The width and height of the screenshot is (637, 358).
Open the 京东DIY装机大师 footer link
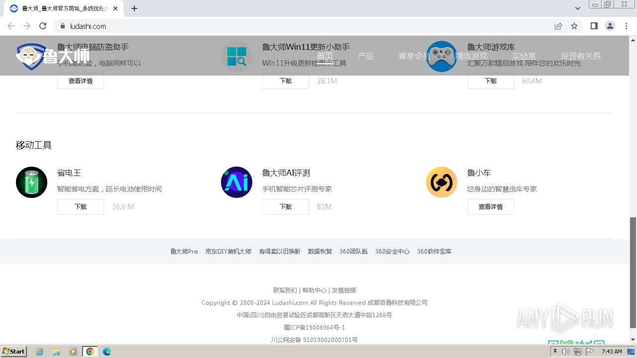[228, 252]
